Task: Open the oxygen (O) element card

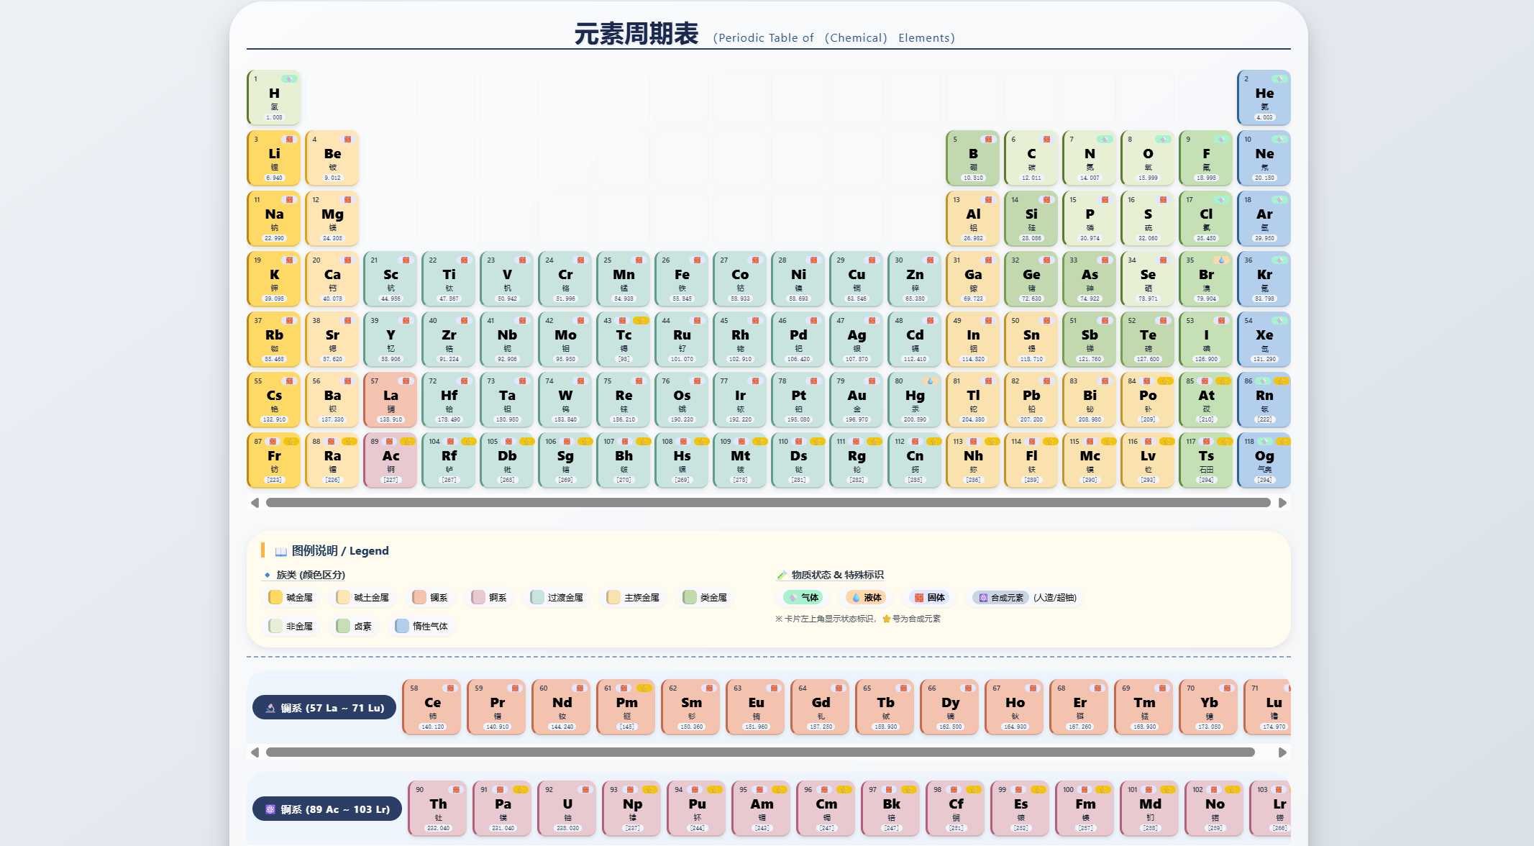Action: (x=1148, y=158)
